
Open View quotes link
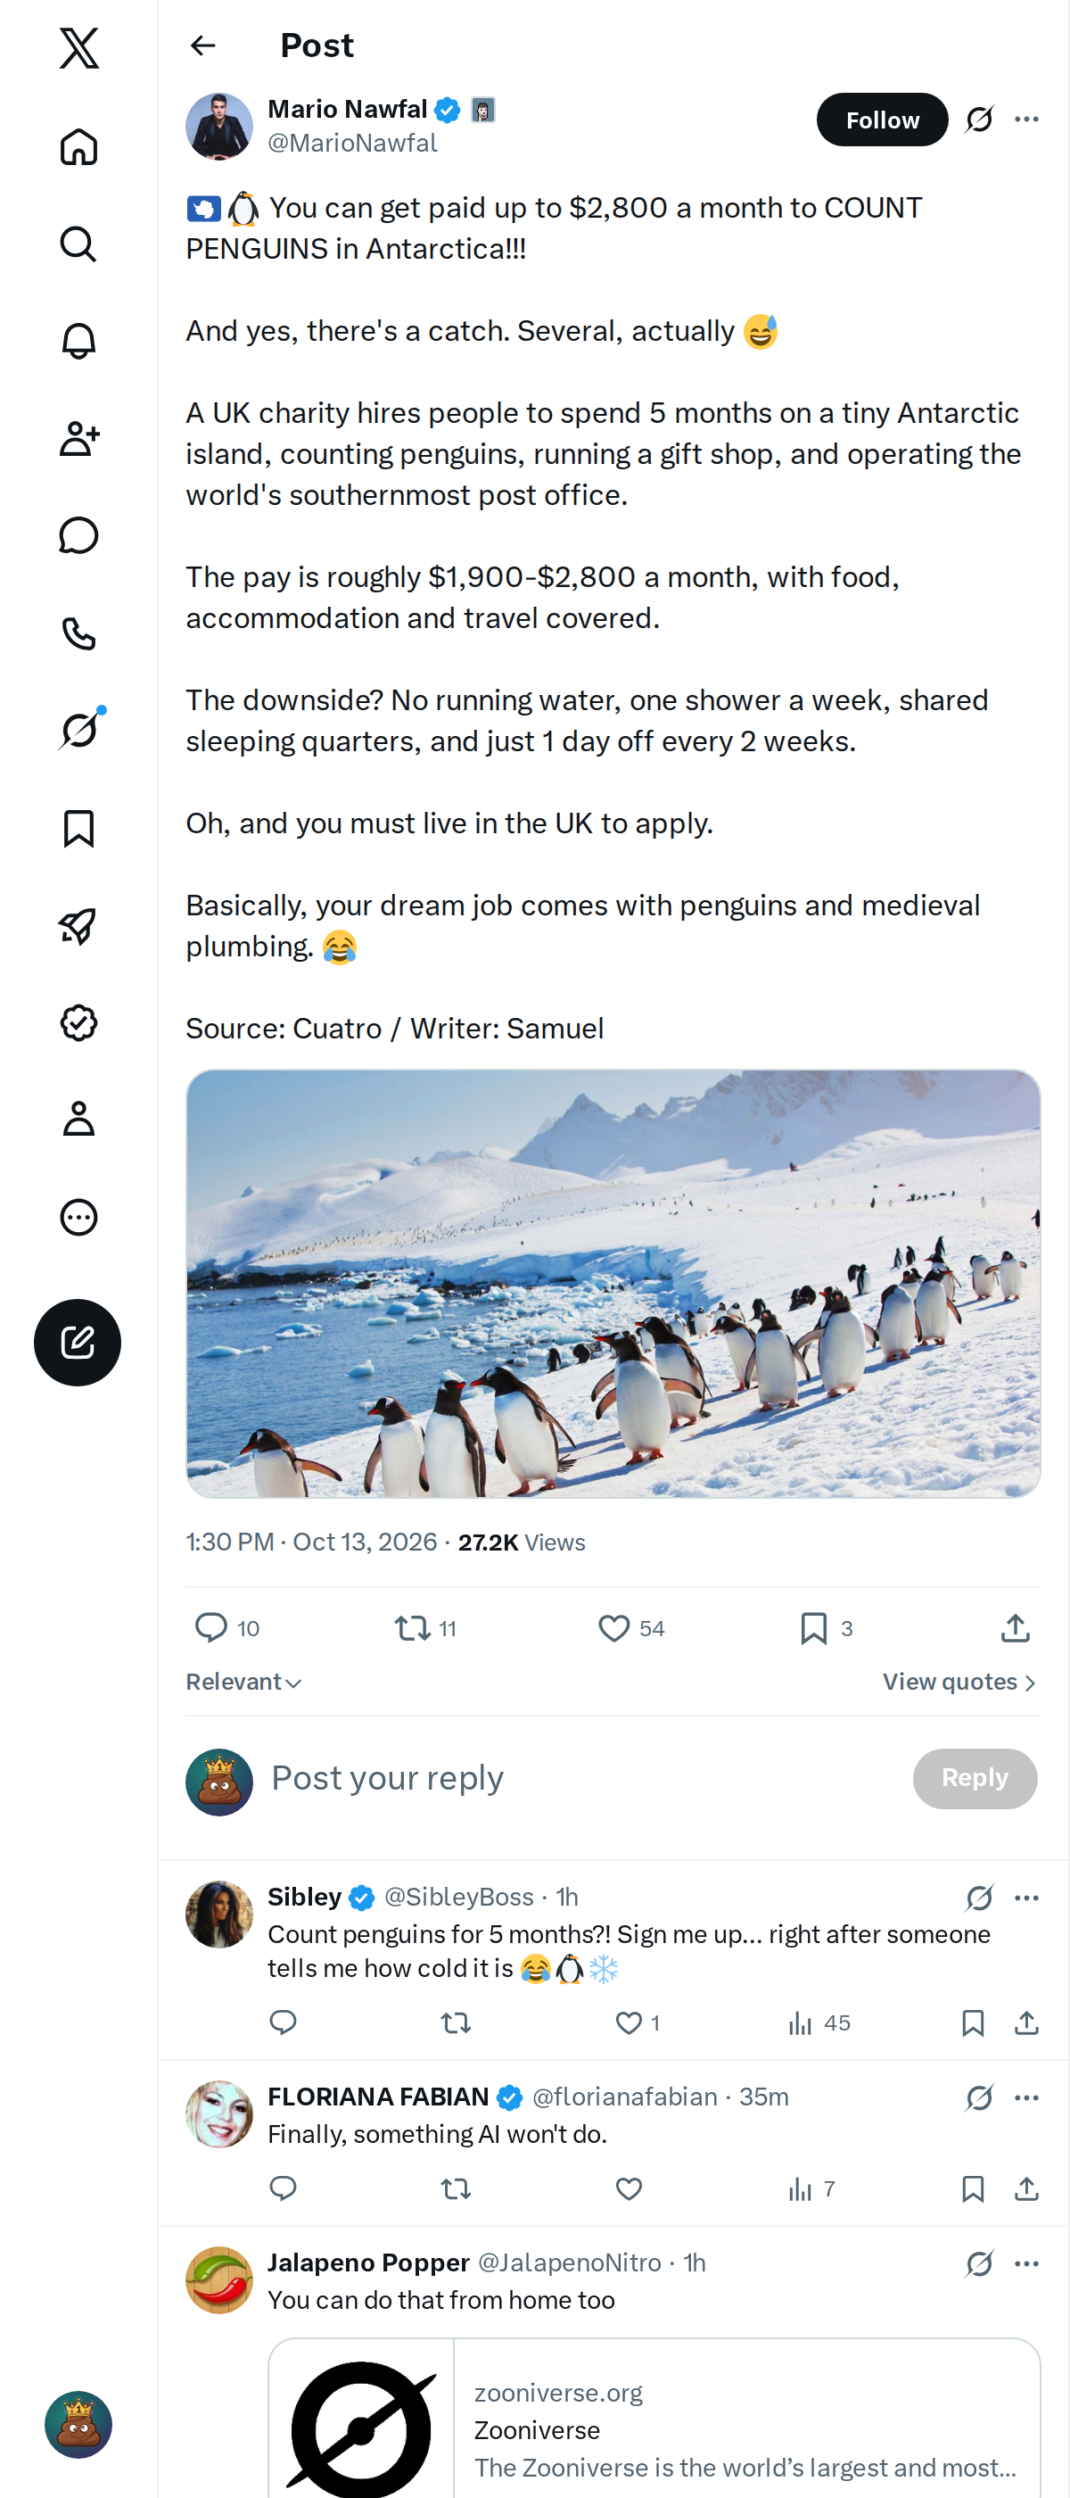[959, 1683]
